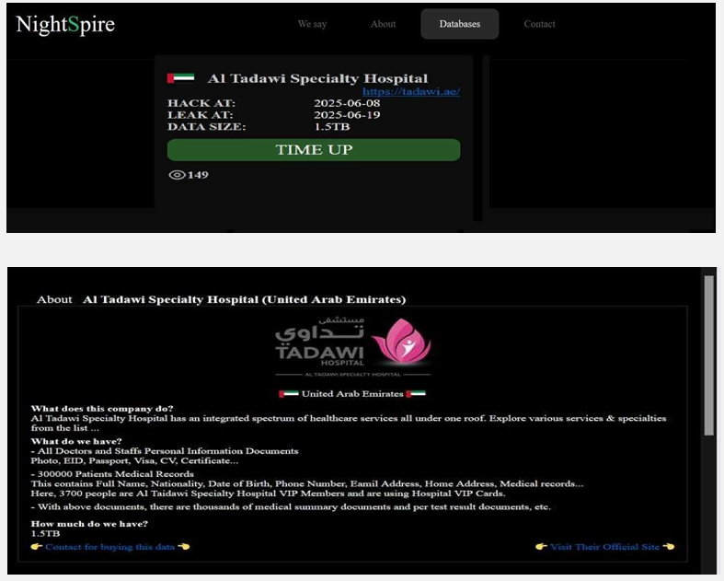Click the Al Tadawi Specialty Hospital card title
724x581 pixels.
point(317,78)
